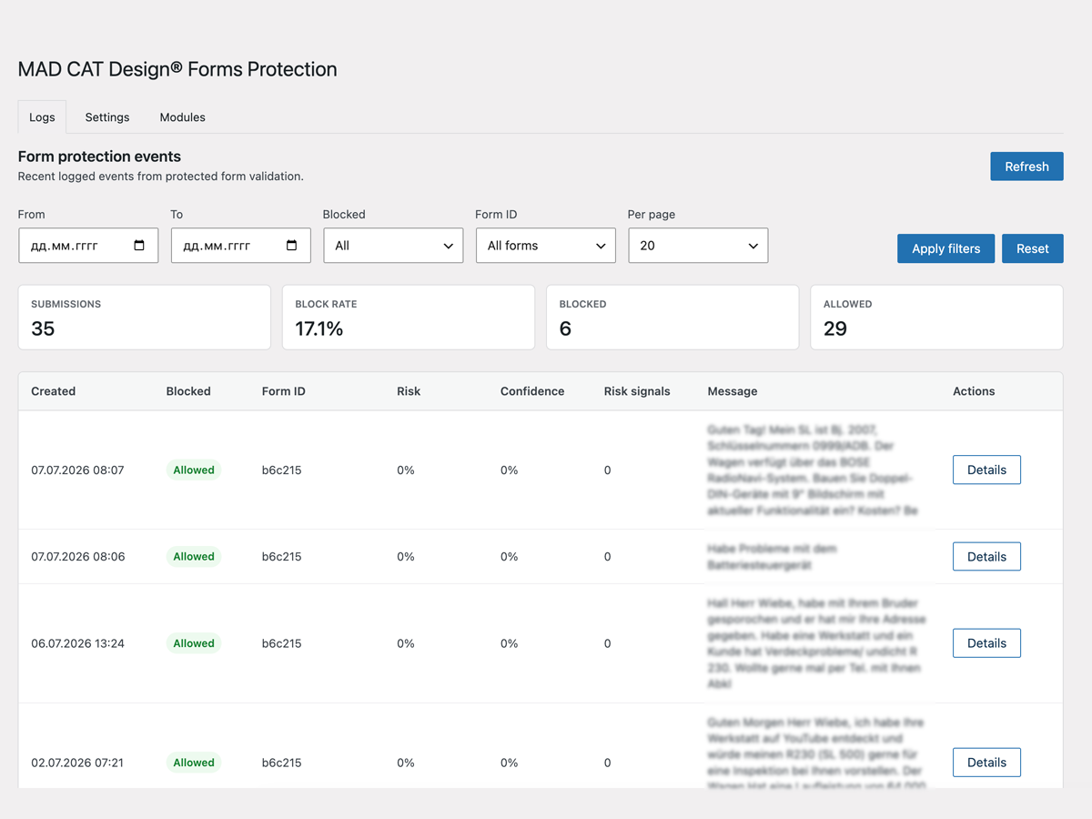
Task: Open Details for the 07.07.2026 08:07 entry
Action: [986, 470]
